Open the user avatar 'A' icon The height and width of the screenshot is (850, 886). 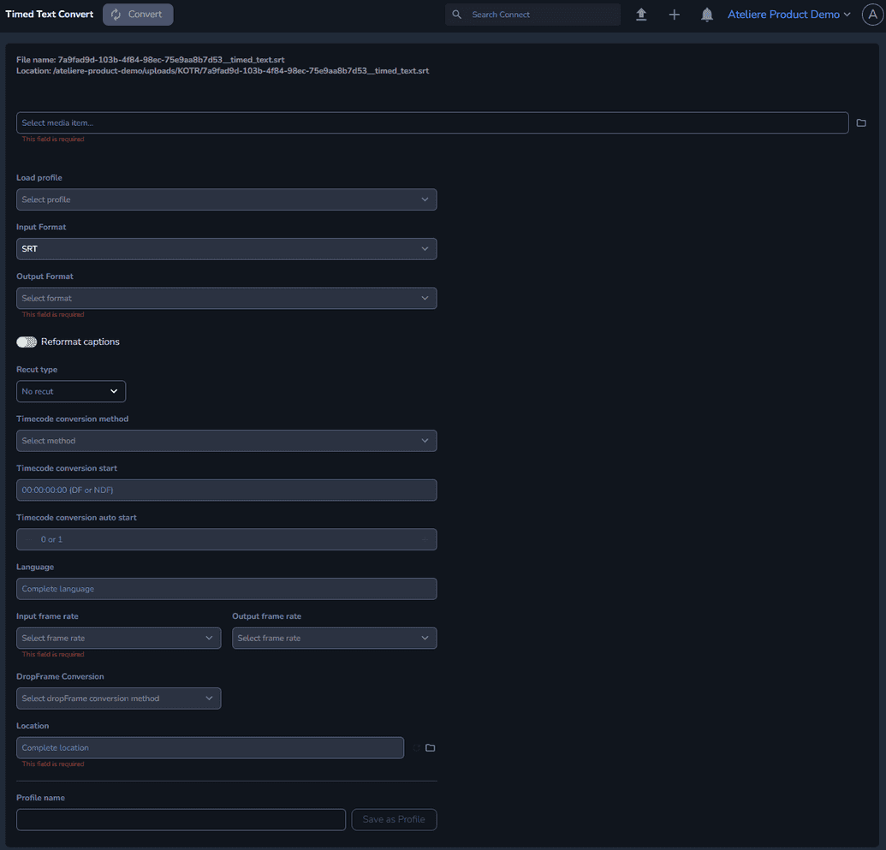[871, 15]
